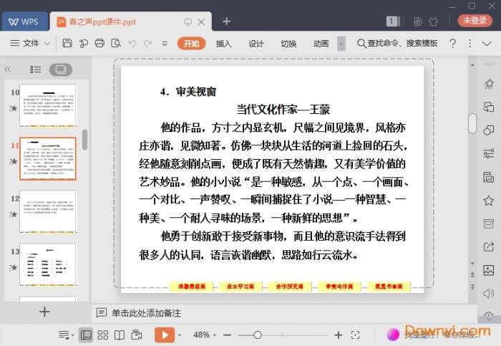Click the 自主学习 yellow link on slide
This screenshot has width=501, height=346.
click(240, 287)
